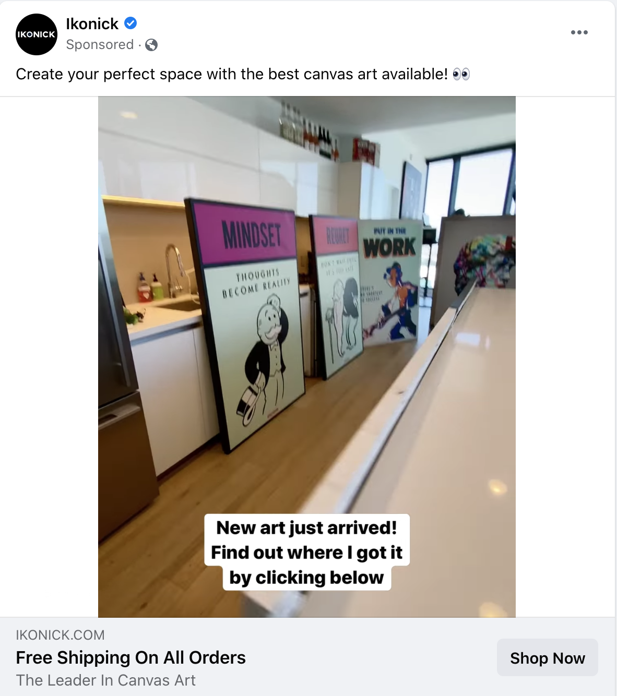Click the IKONICK.COM domain link
This screenshot has width=617, height=696.
tap(60, 635)
